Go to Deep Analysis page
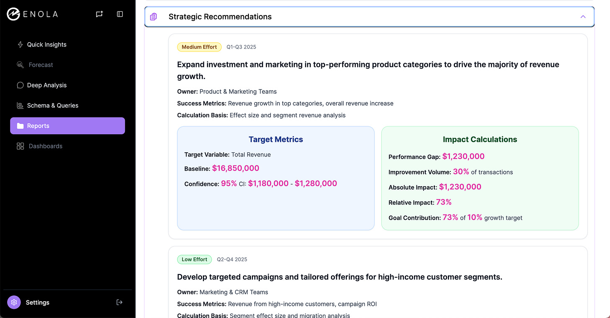 click(47, 85)
